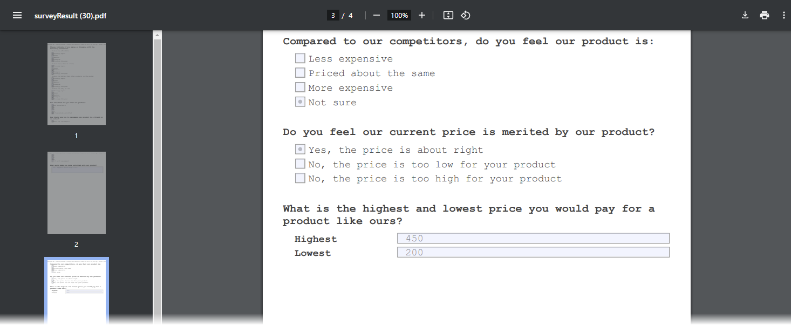Edit the Lowest price field showing 200
This screenshot has width=791, height=325.
click(533, 252)
